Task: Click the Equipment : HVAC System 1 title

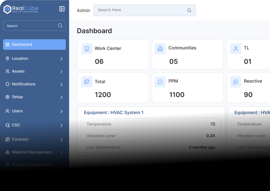Action: pyautogui.click(x=114, y=113)
